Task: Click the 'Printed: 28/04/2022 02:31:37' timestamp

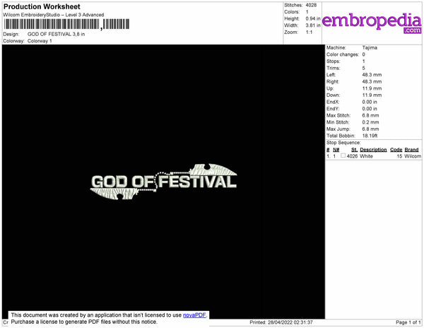Action: click(x=281, y=322)
